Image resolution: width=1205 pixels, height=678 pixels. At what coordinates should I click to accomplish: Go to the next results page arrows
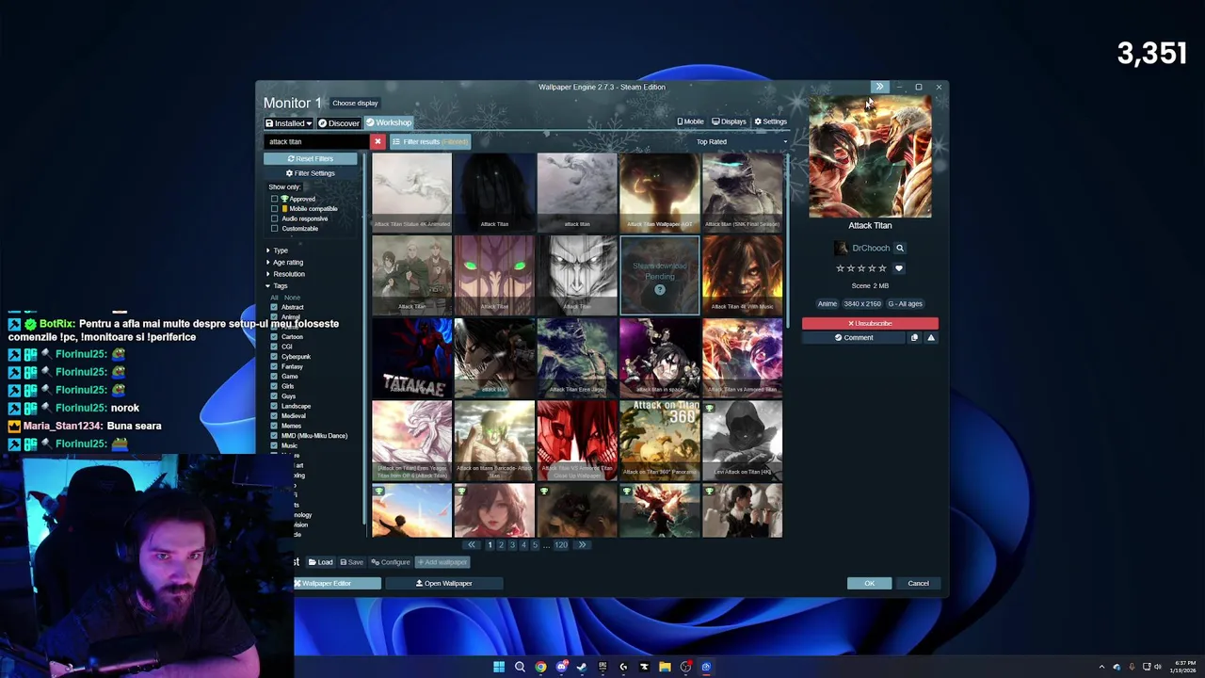point(582,544)
